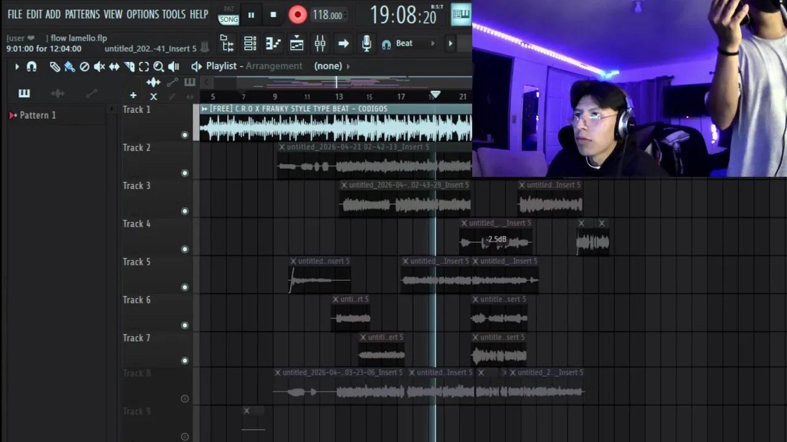Expand the toolbar arrow right of Beat

point(450,43)
